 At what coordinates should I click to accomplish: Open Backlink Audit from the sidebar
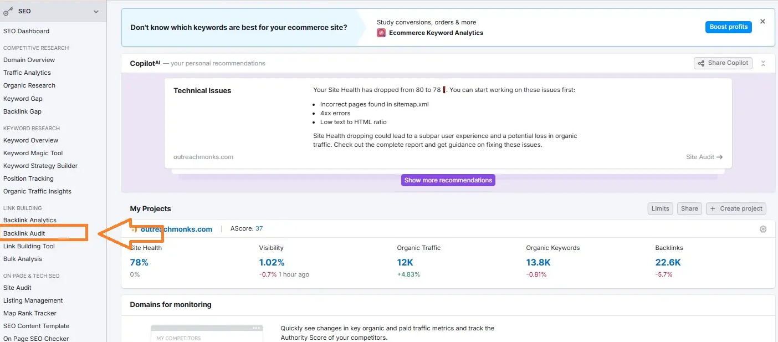click(x=25, y=233)
